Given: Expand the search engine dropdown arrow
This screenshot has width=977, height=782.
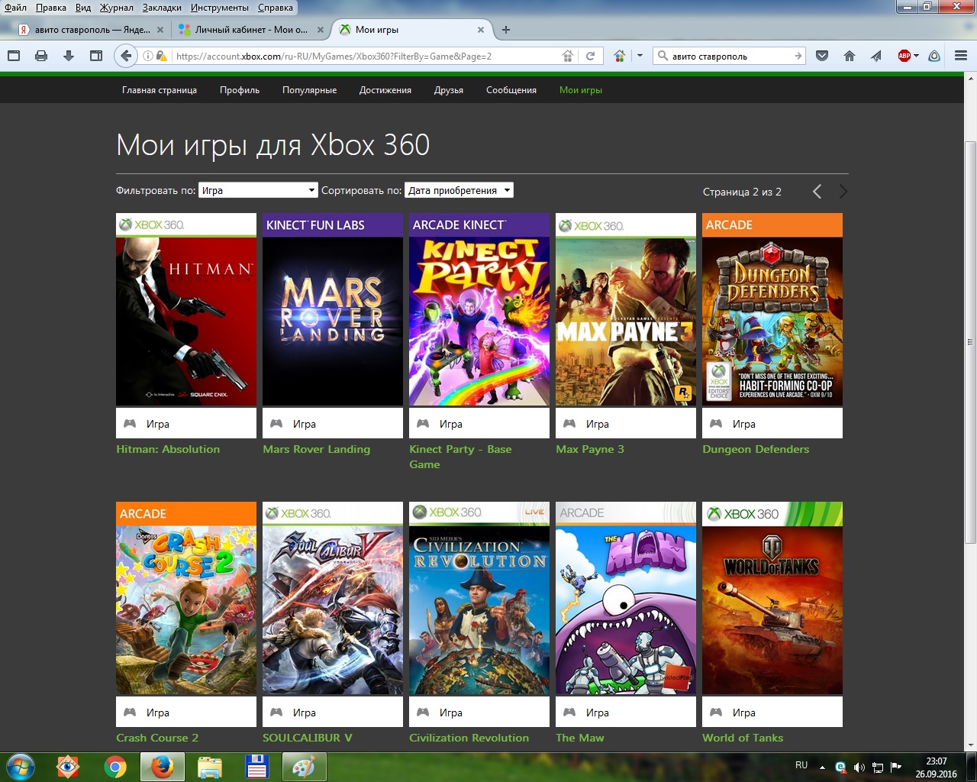Looking at the screenshot, I should [640, 56].
